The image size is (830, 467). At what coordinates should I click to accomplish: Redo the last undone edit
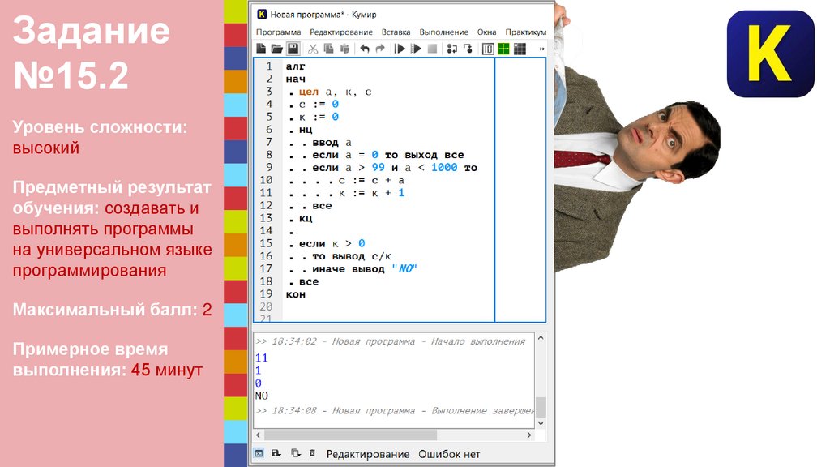[x=380, y=49]
